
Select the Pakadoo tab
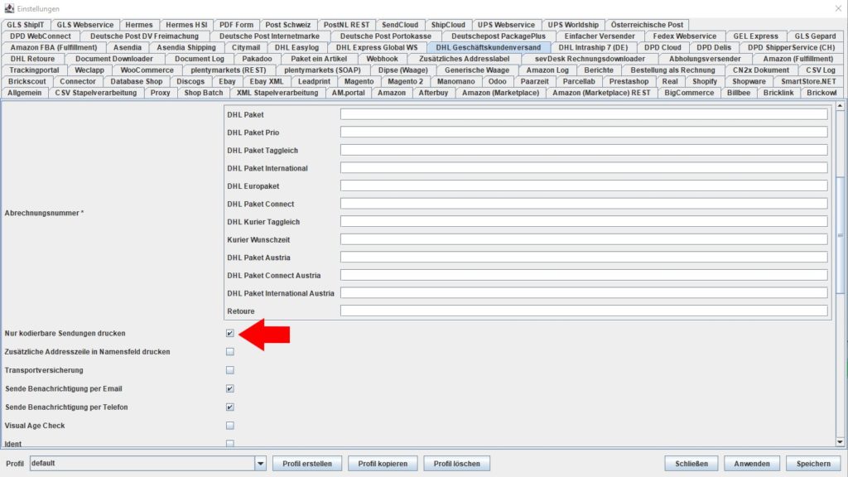(x=257, y=59)
